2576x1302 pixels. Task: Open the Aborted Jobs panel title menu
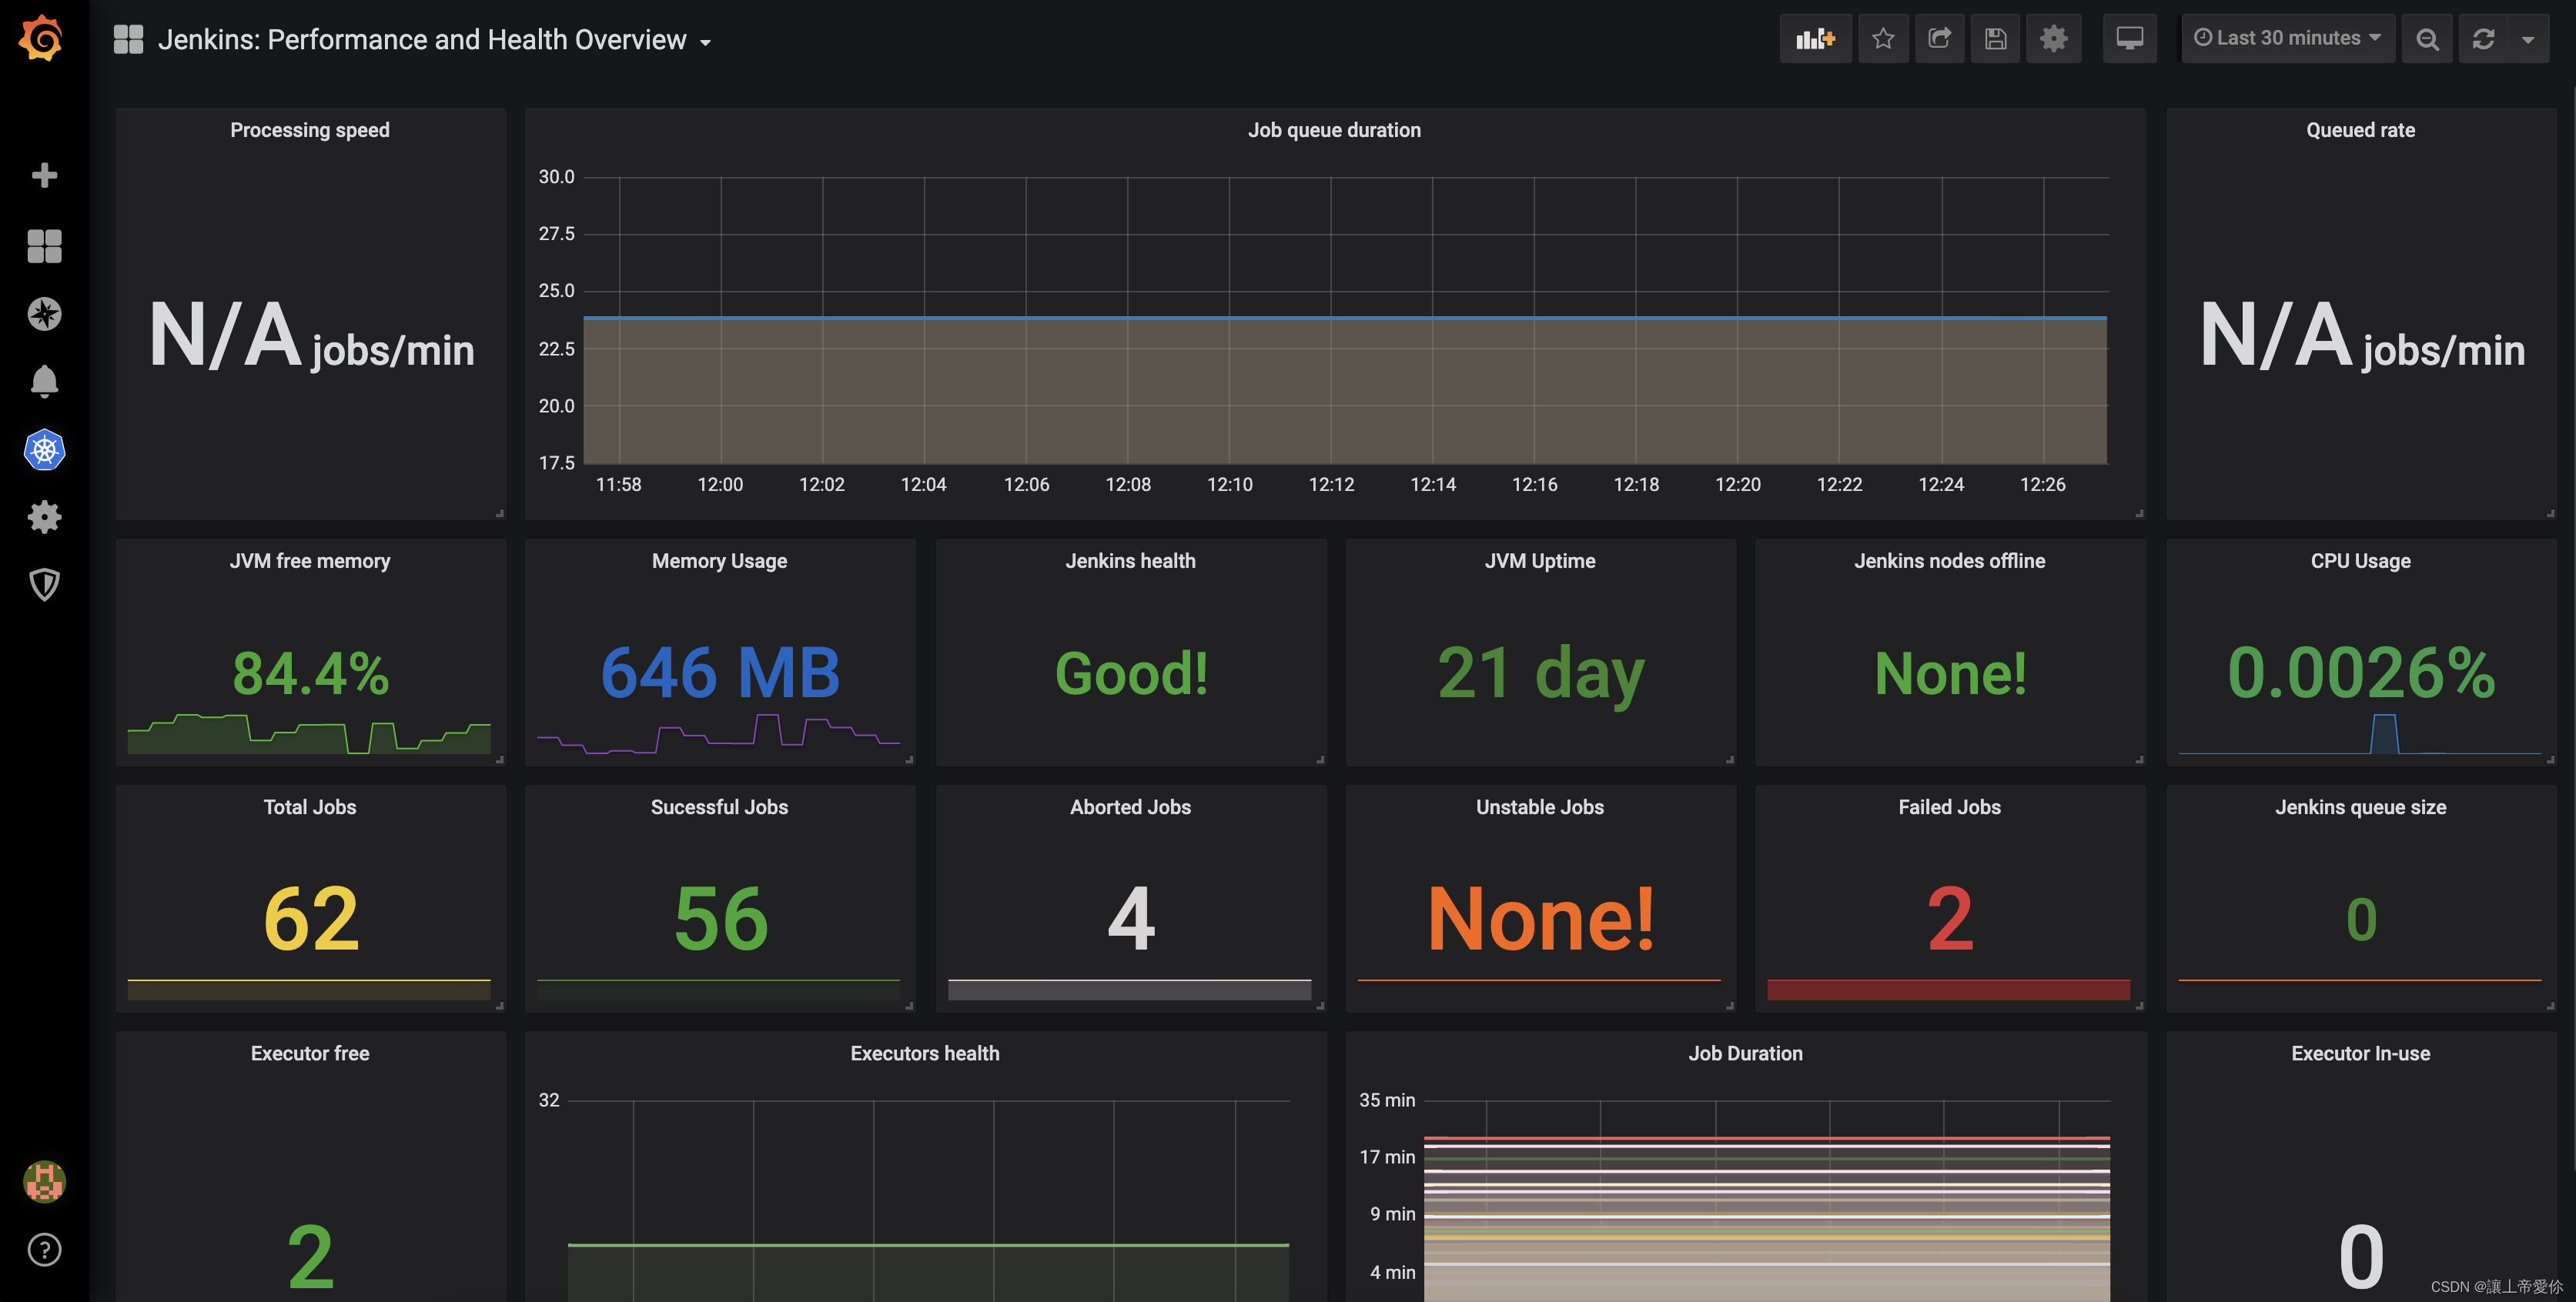point(1130,806)
